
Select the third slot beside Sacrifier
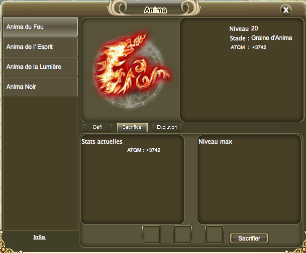click(x=214, y=235)
